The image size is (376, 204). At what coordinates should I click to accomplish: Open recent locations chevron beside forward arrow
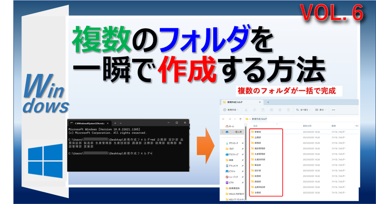[235, 119]
